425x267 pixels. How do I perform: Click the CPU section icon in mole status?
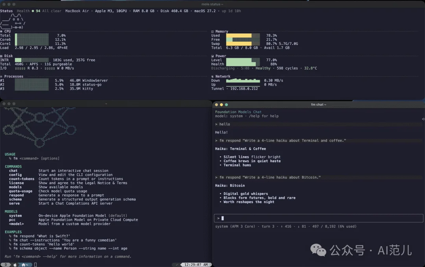click(1, 31)
